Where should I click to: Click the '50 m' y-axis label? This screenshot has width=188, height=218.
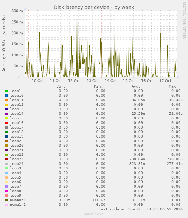click(18, 66)
